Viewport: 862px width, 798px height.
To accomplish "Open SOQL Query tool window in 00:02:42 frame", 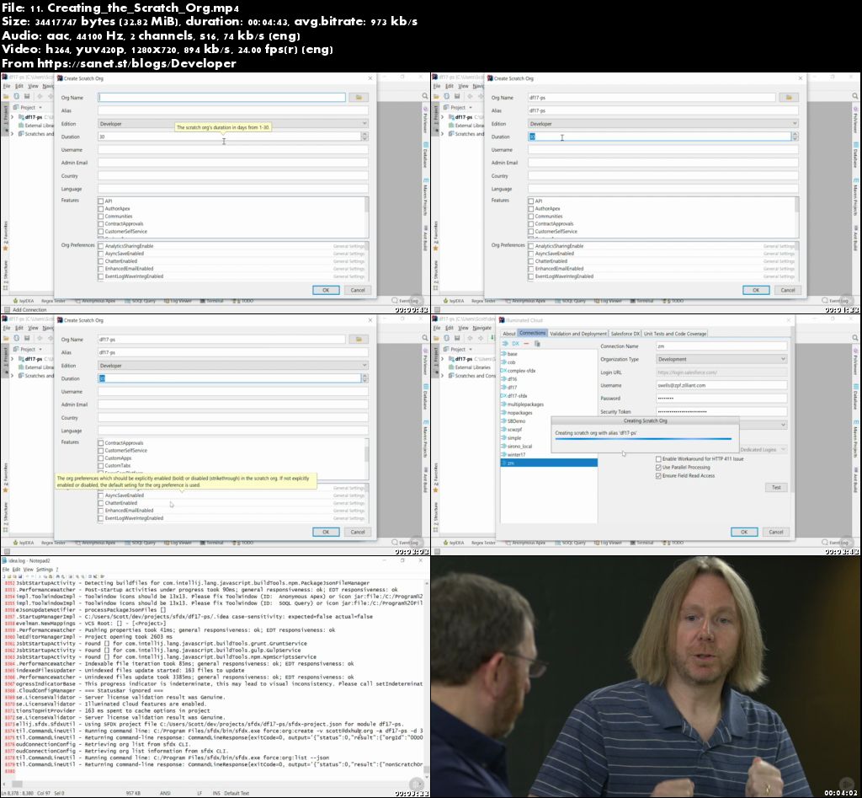I will pyautogui.click(x=570, y=543).
